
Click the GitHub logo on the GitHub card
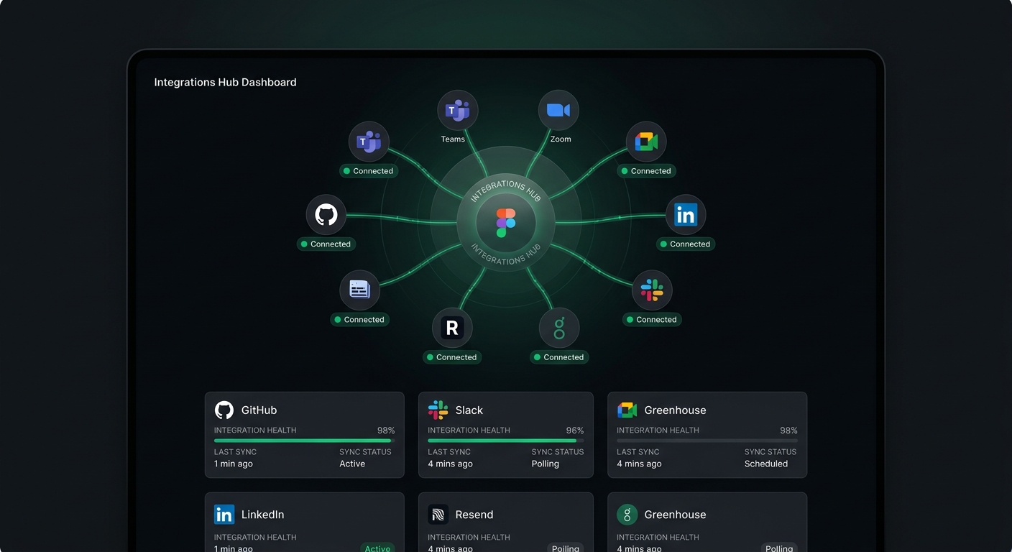224,410
